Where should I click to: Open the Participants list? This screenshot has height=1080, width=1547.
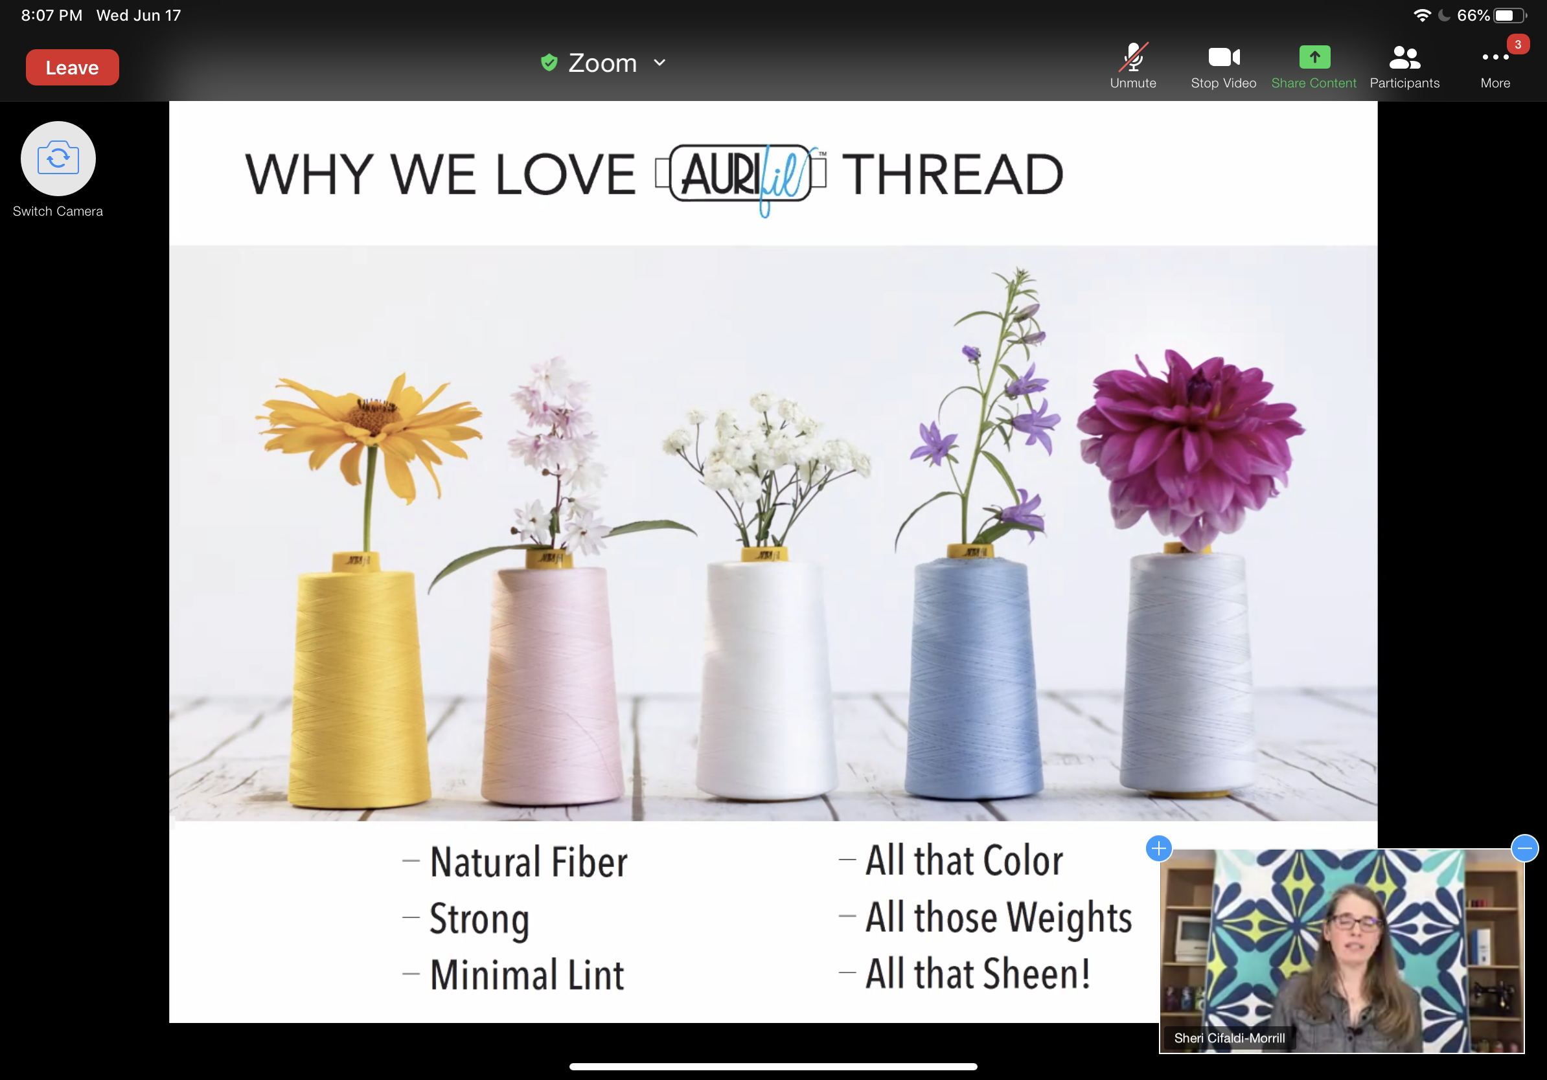(x=1405, y=66)
